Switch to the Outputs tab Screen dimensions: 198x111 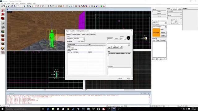tap(74, 34)
